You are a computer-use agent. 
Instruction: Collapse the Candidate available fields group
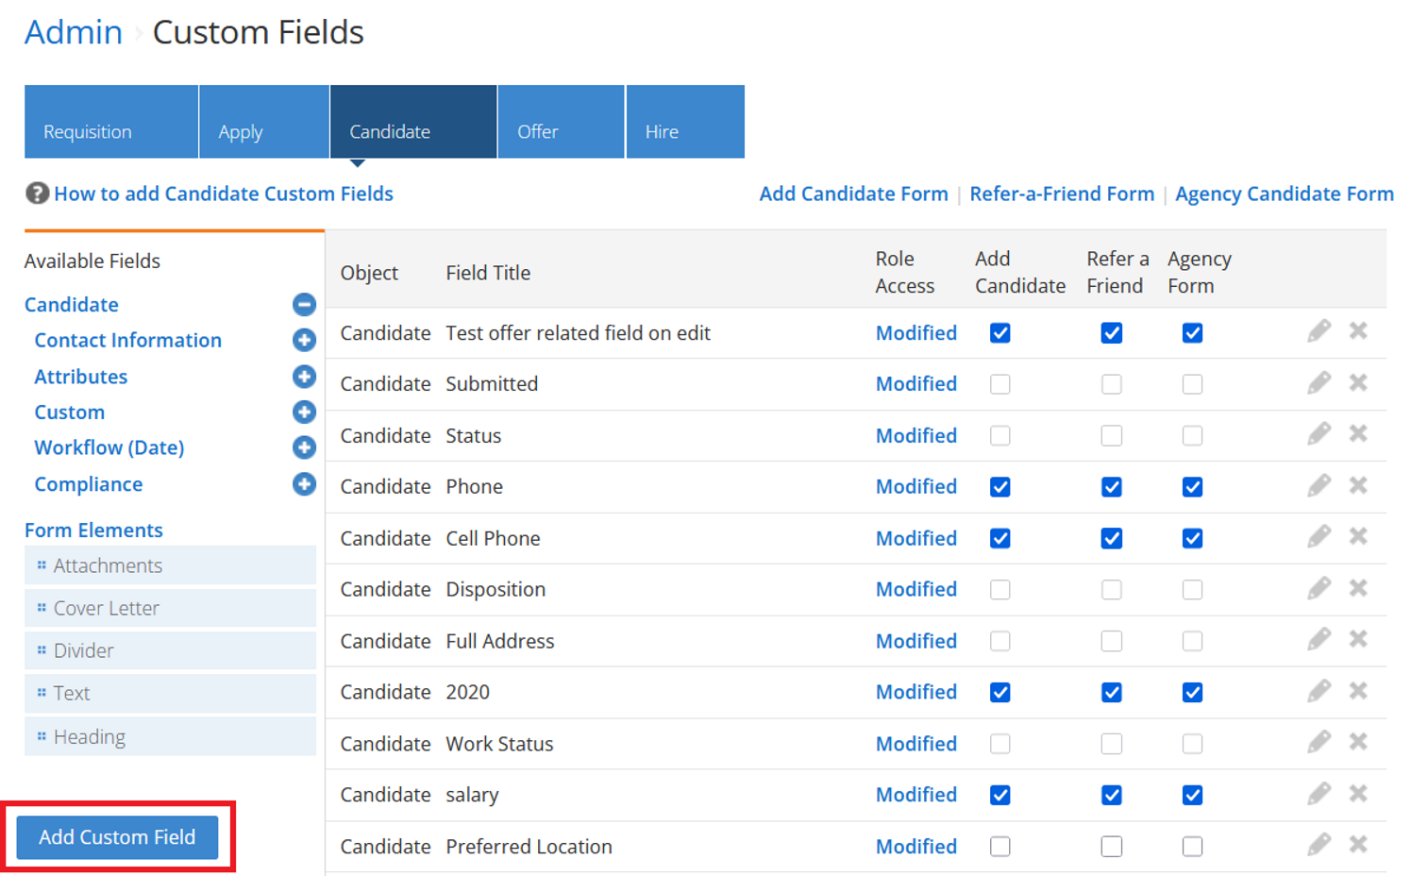tap(304, 305)
